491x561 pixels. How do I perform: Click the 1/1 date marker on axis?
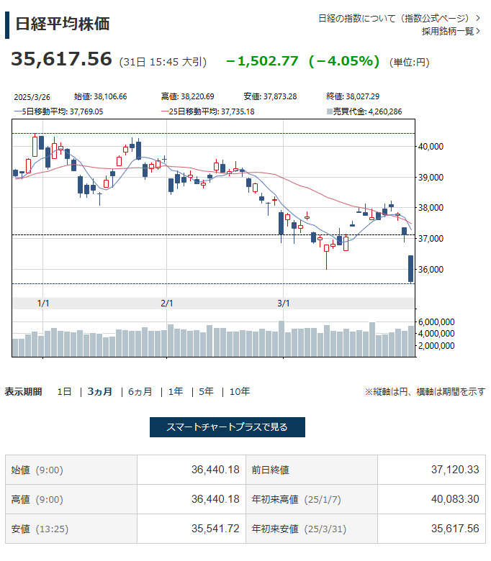pyautogui.click(x=43, y=303)
